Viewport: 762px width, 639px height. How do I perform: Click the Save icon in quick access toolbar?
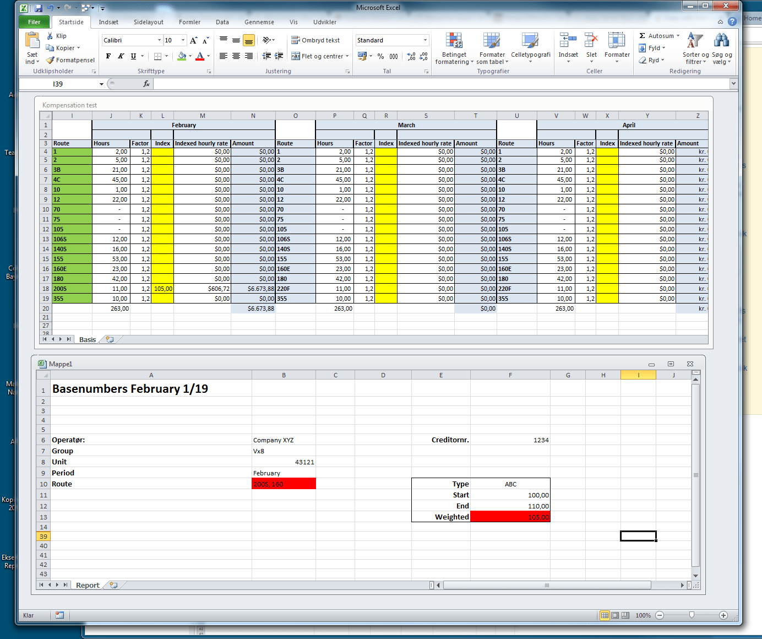[x=39, y=8]
